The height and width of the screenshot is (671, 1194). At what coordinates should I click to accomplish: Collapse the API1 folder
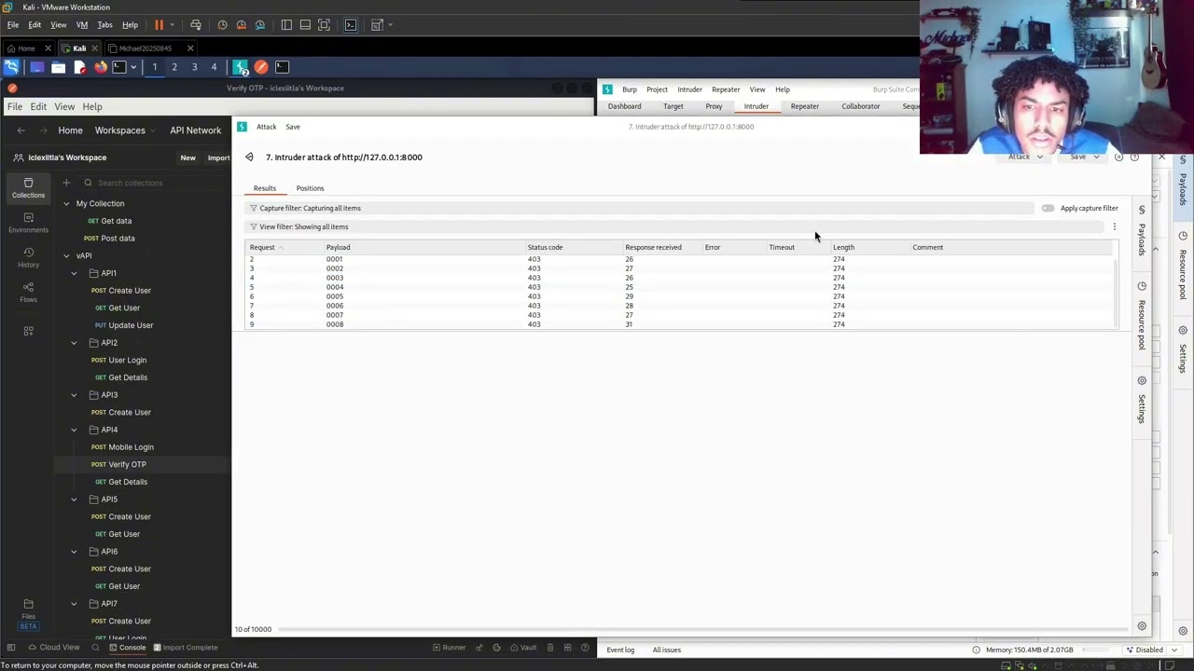click(74, 273)
